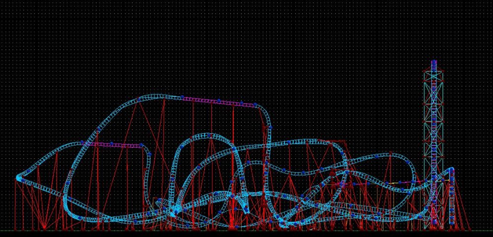Viewport: 493px width, 237px height.
Task: Click the base of the tall lattice tower
Action: 434,226
